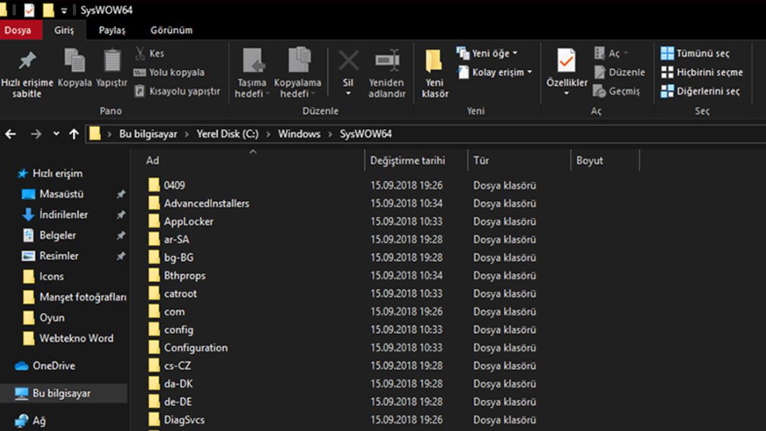Click the Kes scissors icon
Image resolution: width=766 pixels, height=431 pixels.
point(142,52)
